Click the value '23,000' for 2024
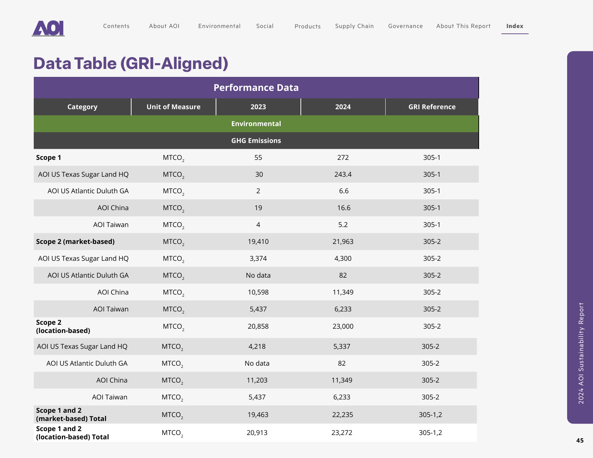The height and width of the screenshot is (458, 593). [x=343, y=327]
